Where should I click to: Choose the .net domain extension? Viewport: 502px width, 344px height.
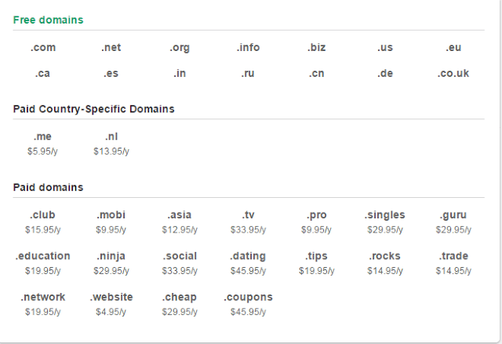[x=111, y=48]
